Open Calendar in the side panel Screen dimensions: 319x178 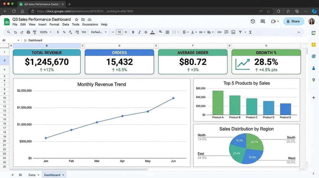pos(313,33)
